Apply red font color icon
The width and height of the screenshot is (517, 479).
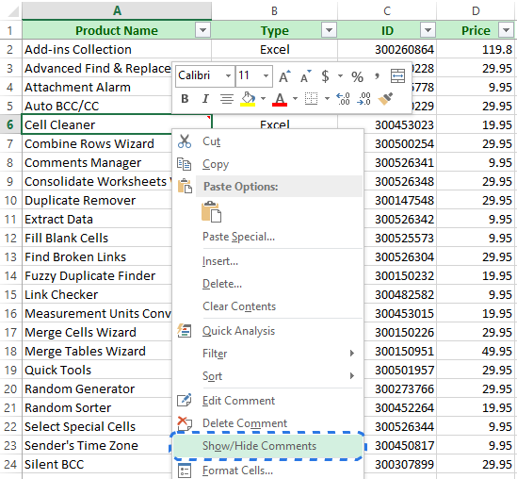(280, 99)
